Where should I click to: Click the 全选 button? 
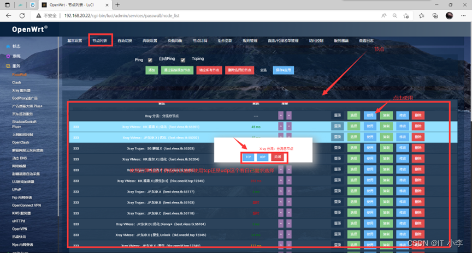click(263, 70)
